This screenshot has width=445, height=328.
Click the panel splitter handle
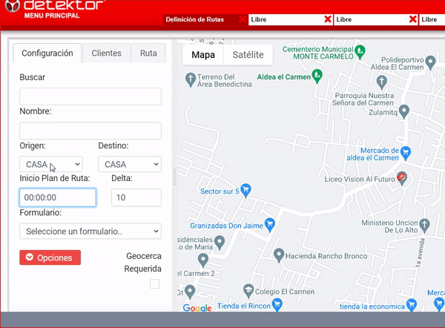(x=174, y=177)
